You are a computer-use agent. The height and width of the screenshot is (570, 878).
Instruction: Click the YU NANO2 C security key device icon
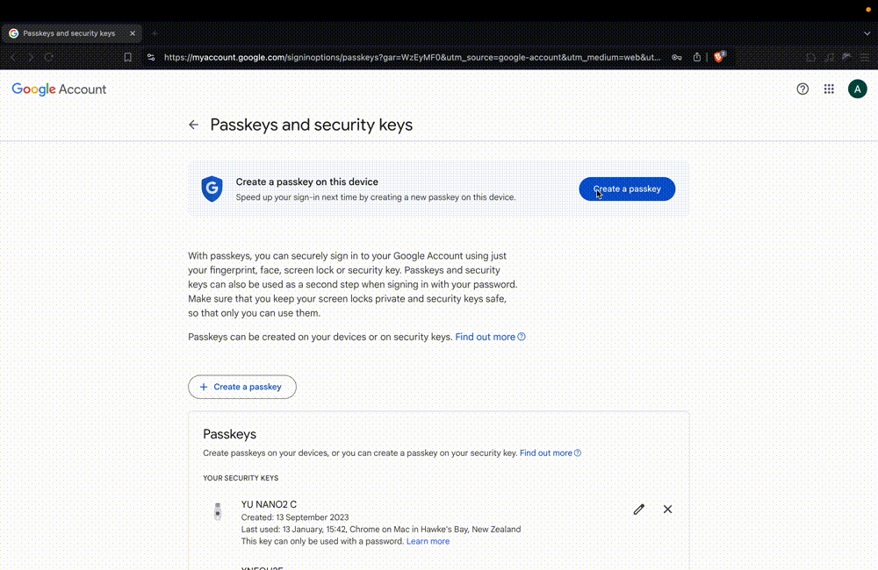pos(218,511)
